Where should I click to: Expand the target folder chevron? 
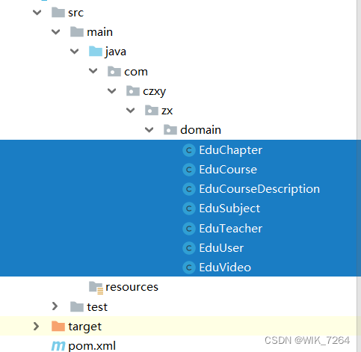(x=36, y=326)
